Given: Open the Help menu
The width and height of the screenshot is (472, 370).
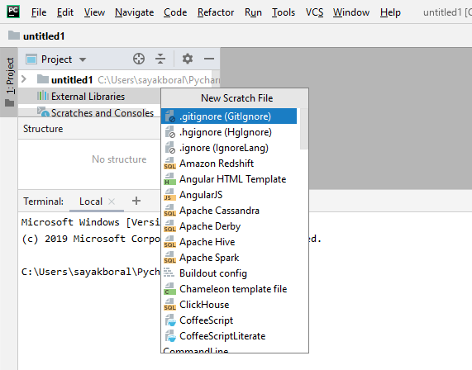Looking at the screenshot, I should pos(390,12).
